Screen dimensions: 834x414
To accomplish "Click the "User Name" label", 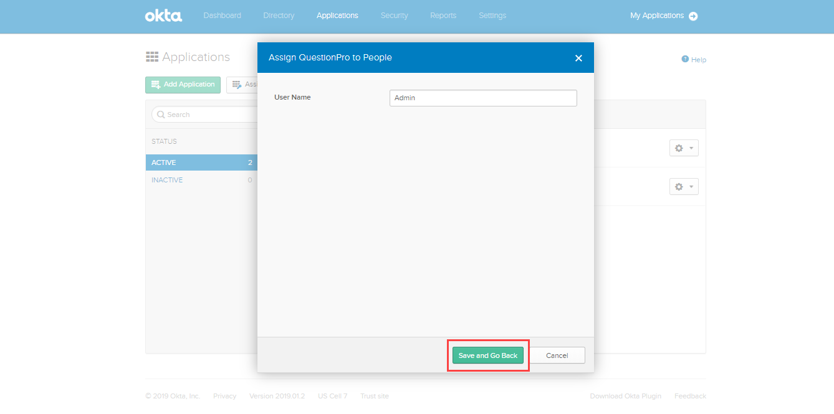I will [292, 97].
